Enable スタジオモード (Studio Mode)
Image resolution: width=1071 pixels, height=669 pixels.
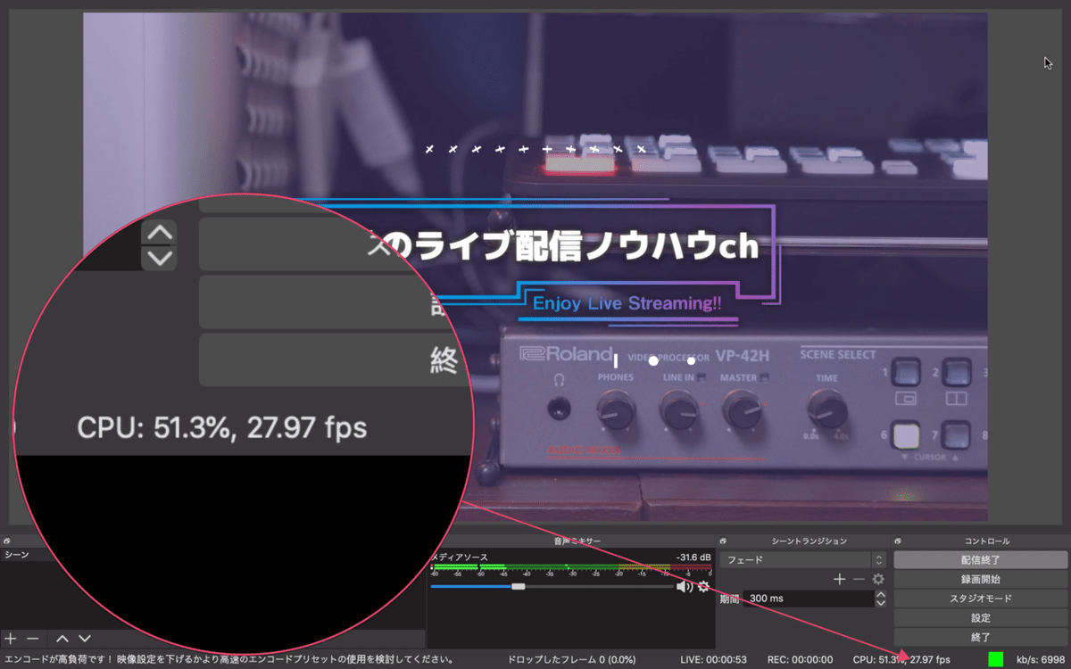[x=980, y=598]
